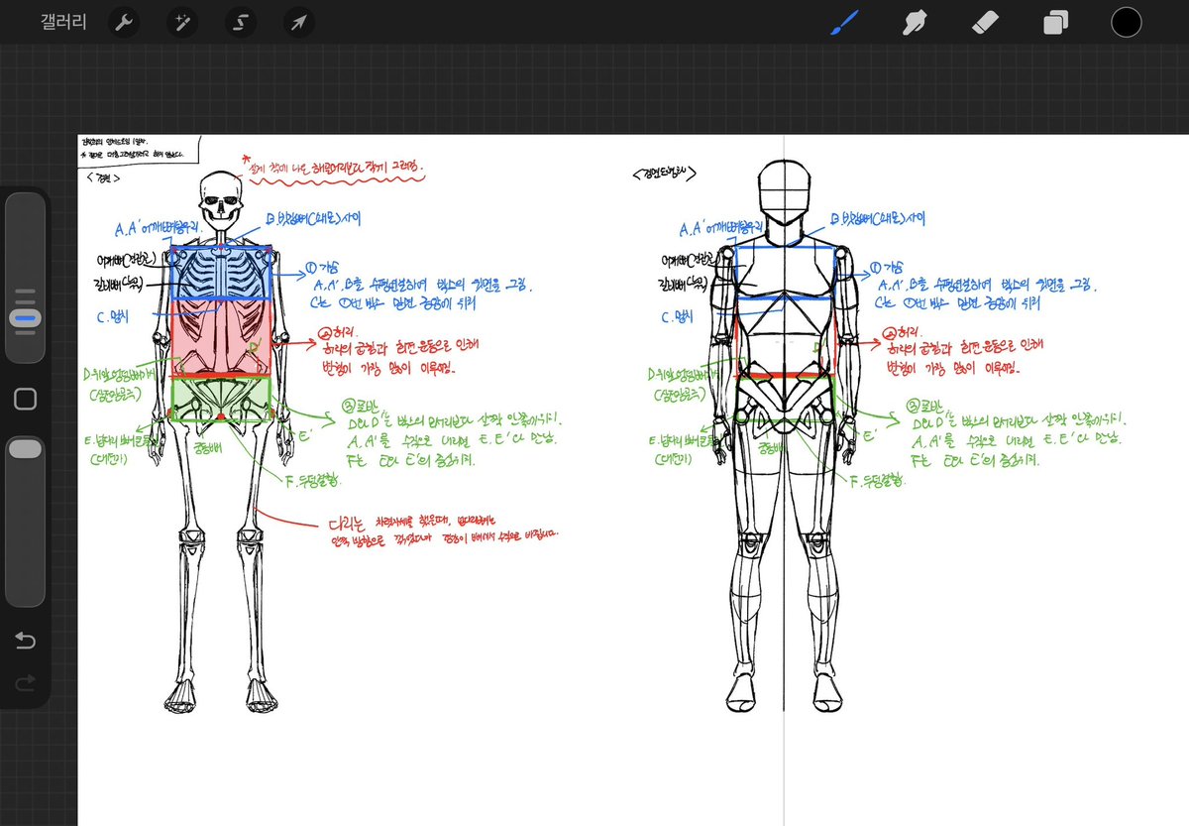This screenshot has width=1189, height=826.
Task: Select the Brush paint tool
Action: pos(842,22)
